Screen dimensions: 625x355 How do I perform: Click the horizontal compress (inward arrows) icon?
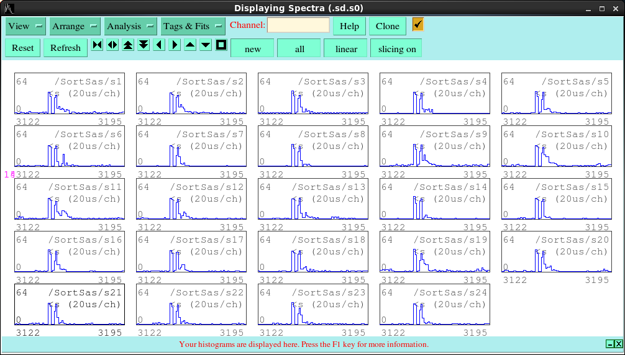coord(97,45)
